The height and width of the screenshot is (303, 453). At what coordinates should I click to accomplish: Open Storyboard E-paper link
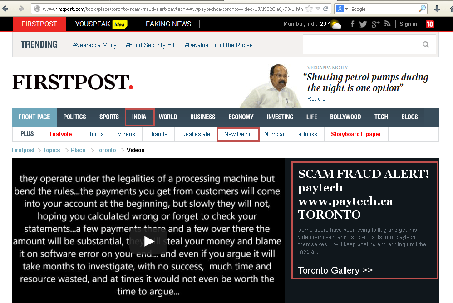356,134
